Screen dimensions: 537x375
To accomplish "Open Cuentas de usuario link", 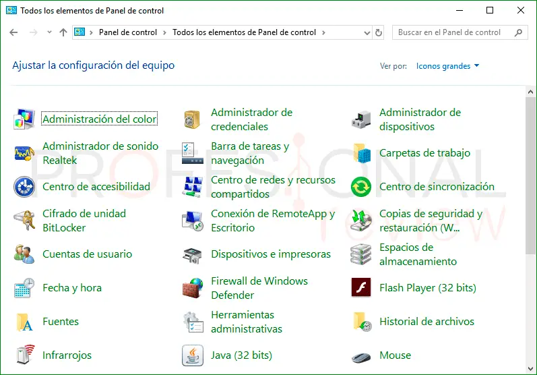I will 88,254.
